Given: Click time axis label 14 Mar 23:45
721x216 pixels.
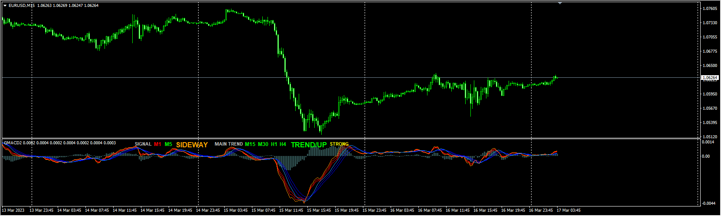Looking at the screenshot, I should pos(208,211).
